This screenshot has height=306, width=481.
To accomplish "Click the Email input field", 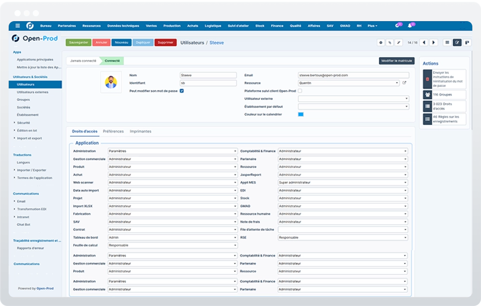I will coord(354,75).
